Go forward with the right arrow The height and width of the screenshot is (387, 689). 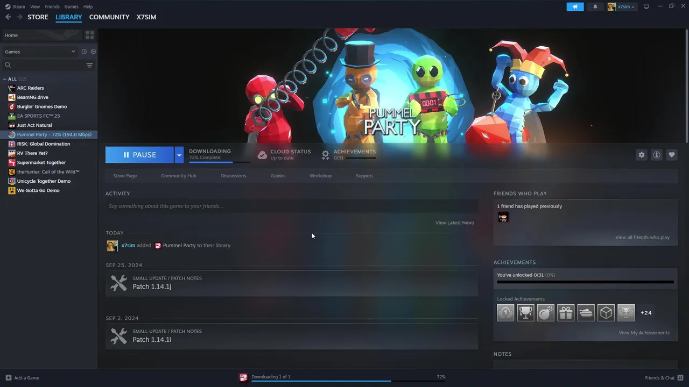pos(19,17)
